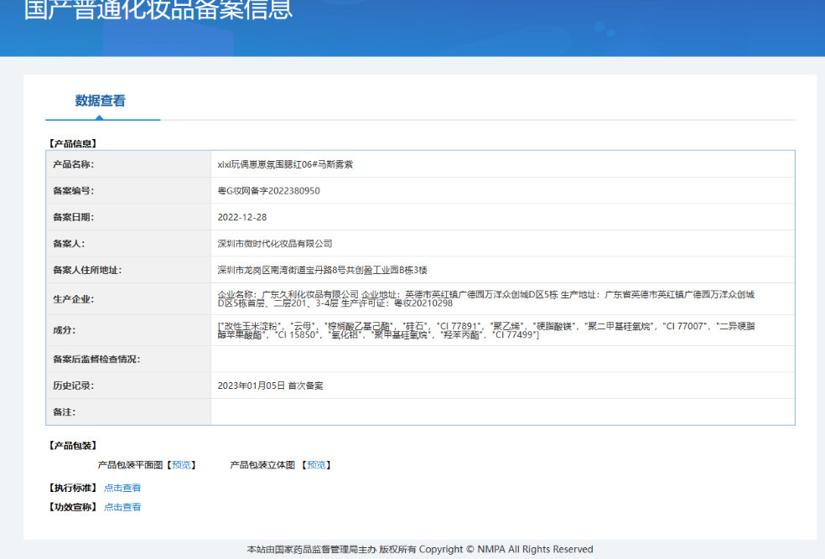This screenshot has height=559, width=825.
Task: Select product name xixi玩偶崽崽氛围腮红06#马斯雾紫
Action: [x=285, y=164]
